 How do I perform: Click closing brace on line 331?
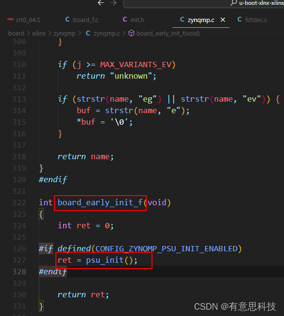point(41,306)
